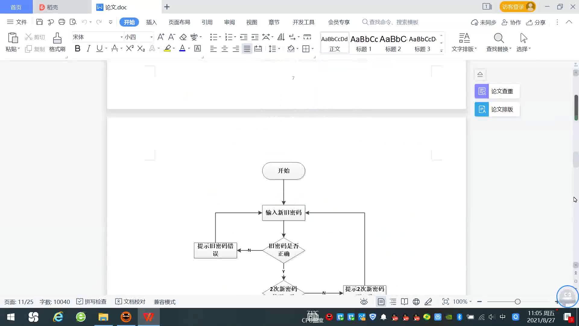Switch to the Page Layout (页面布局) tab
Image resolution: width=579 pixels, height=326 pixels.
[179, 22]
